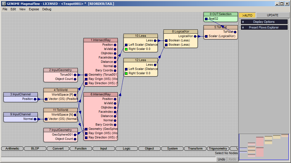Open the Arithmetic node category
The height and width of the screenshot is (163, 291).
tap(12, 148)
